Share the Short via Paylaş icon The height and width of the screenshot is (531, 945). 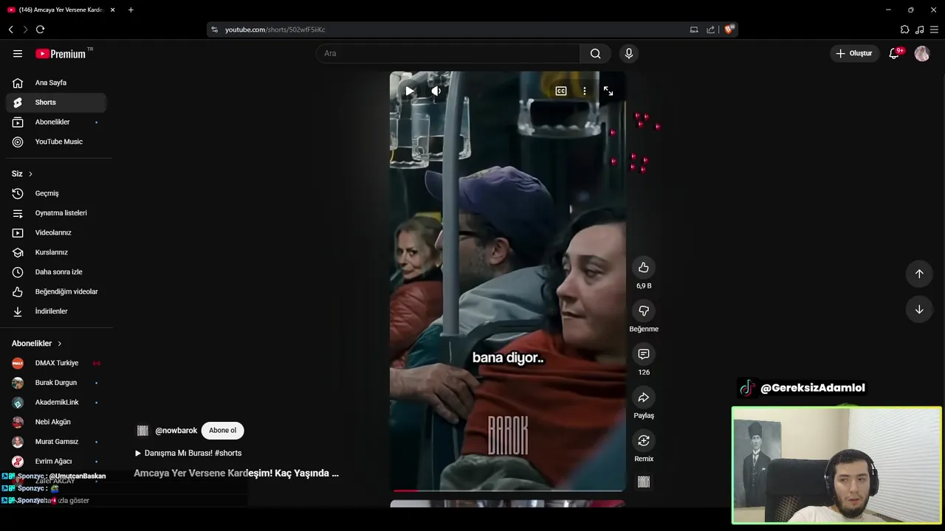[x=644, y=398]
